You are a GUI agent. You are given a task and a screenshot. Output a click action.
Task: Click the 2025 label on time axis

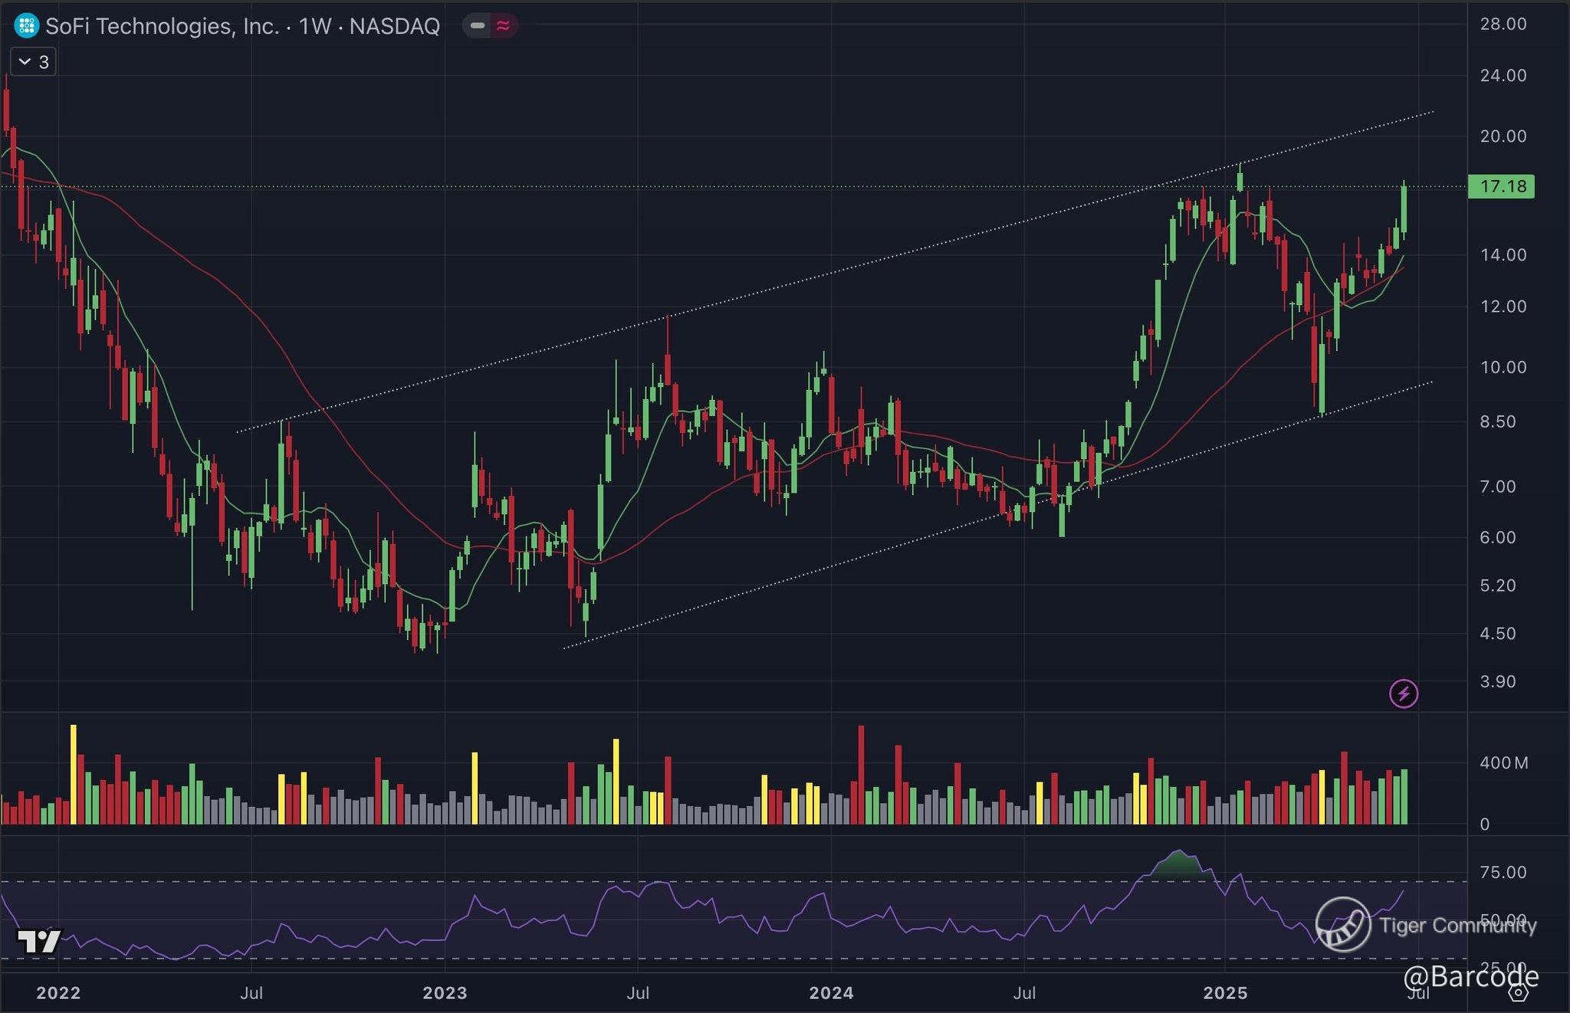tap(1225, 993)
